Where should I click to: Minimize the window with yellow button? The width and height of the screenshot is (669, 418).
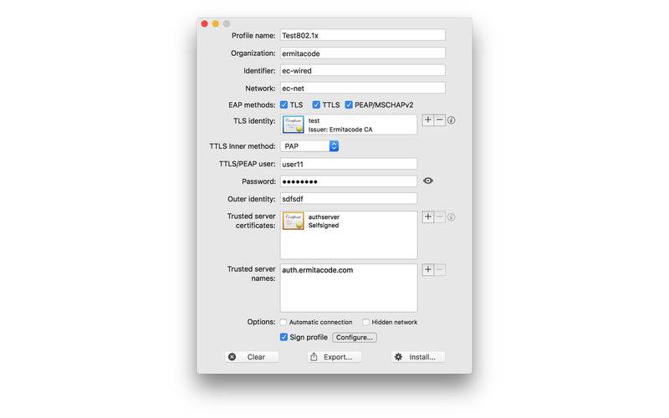click(x=216, y=24)
